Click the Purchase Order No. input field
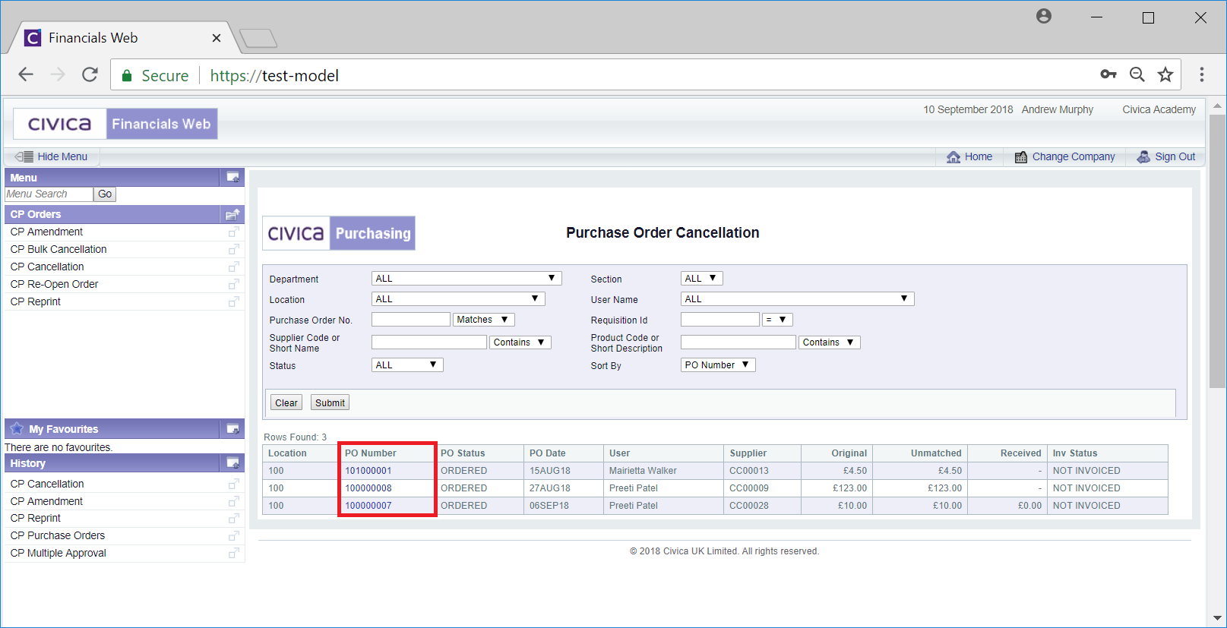This screenshot has width=1227, height=628. [x=411, y=320]
